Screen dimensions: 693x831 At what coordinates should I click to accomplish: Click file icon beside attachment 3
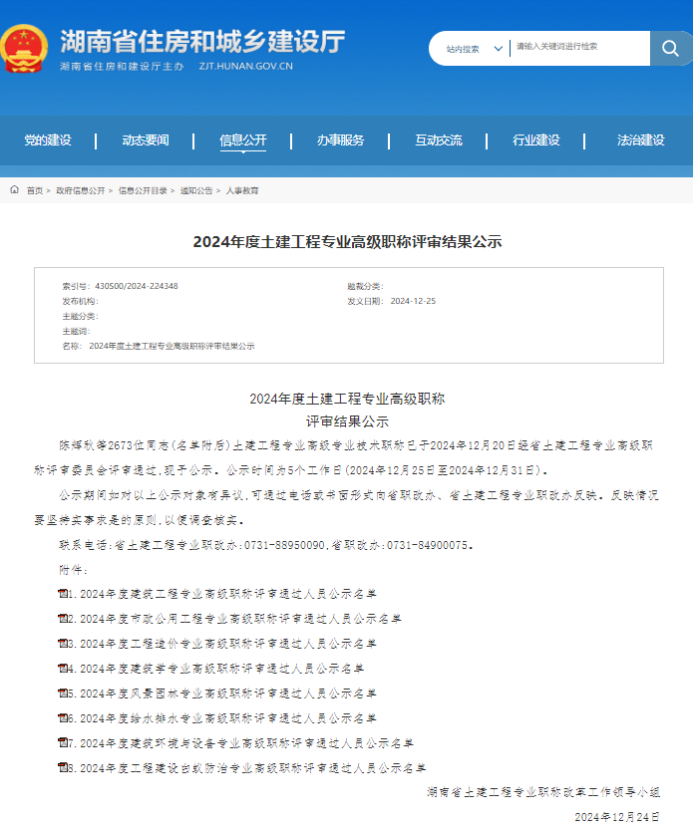[x=65, y=644]
